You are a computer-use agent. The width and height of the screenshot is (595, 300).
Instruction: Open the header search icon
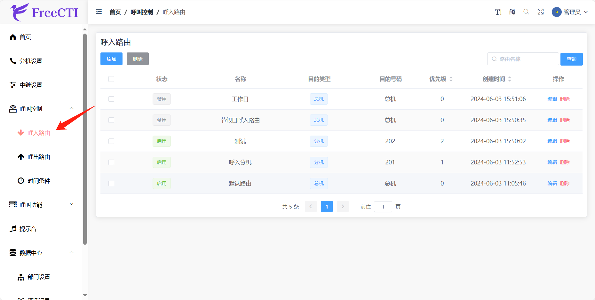[x=526, y=12]
